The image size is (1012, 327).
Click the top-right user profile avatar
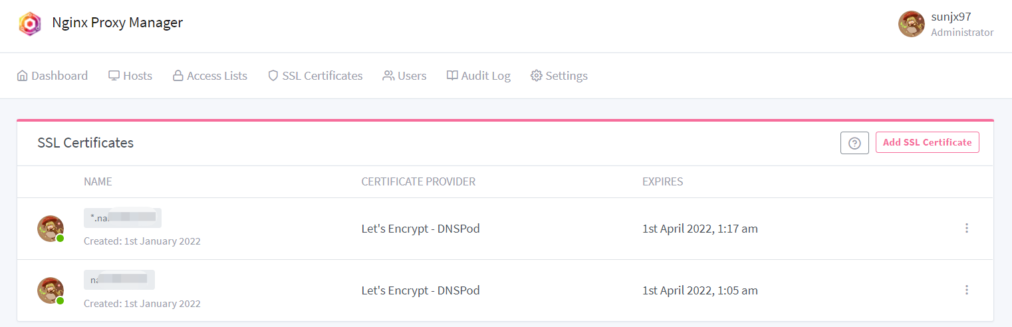(911, 24)
